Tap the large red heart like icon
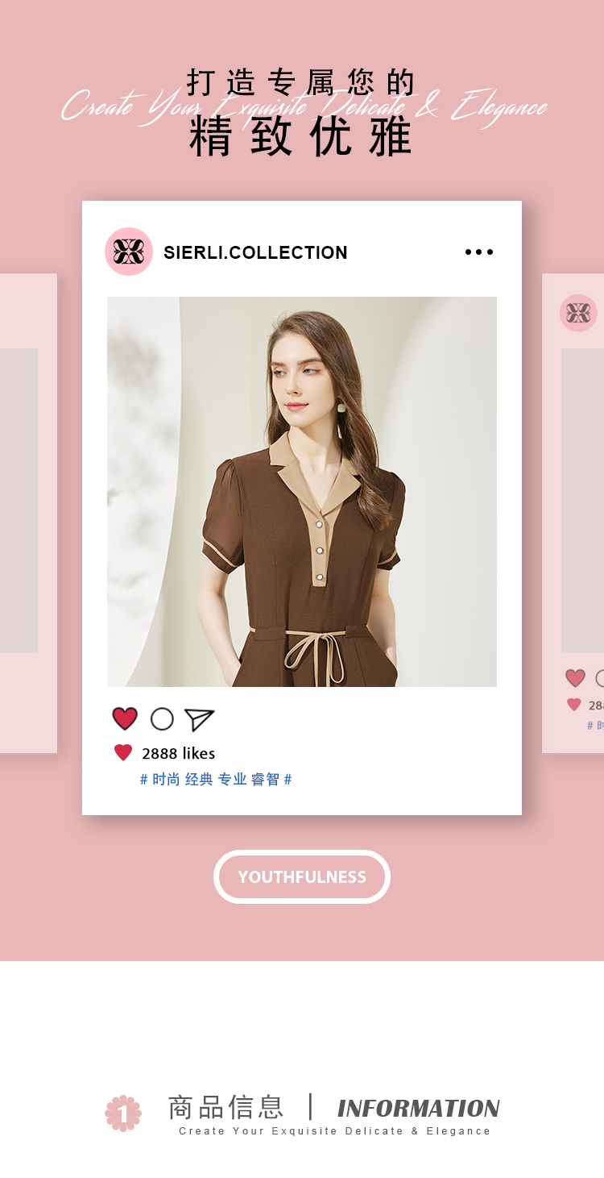The image size is (604, 1178). coord(125,718)
